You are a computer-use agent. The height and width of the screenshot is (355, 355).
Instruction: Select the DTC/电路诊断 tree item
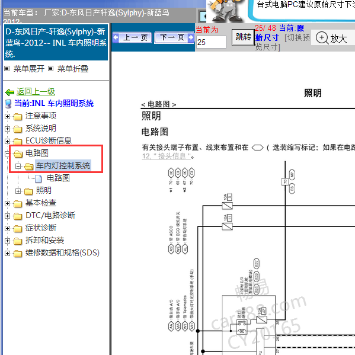pyautogui.click(x=50, y=216)
